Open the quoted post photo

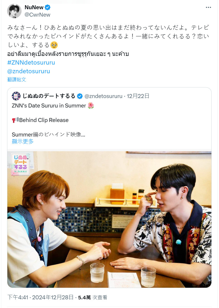109,219
